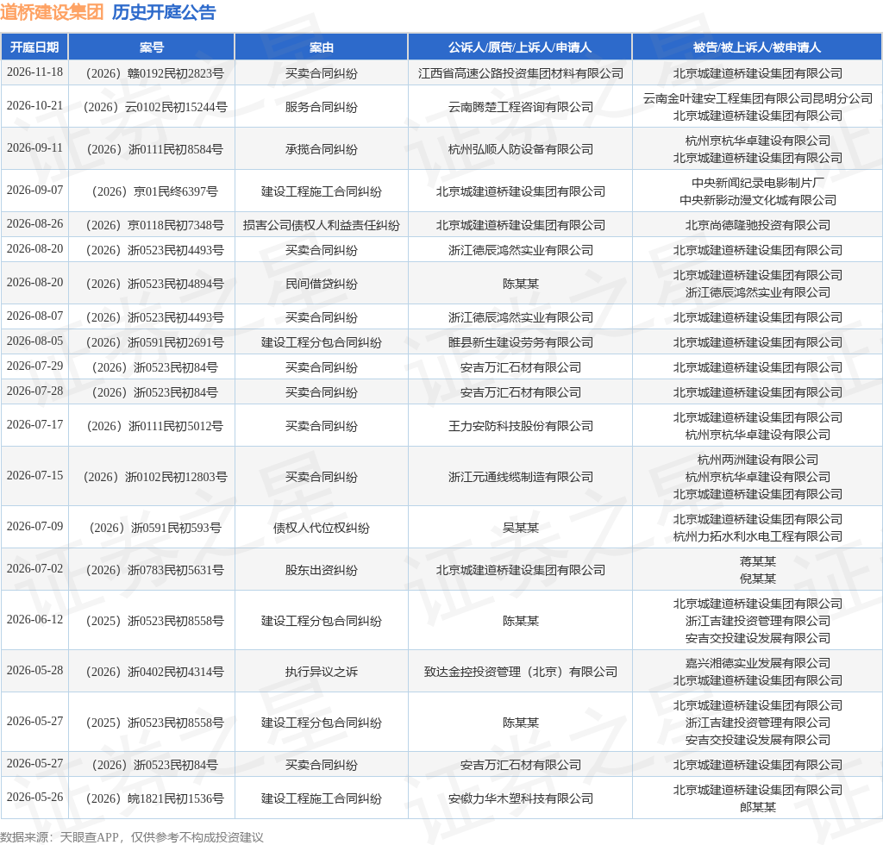Click plaintiff 江西省高速公路投资集团材料有限公司
Viewport: 883px width, 845px height.
click(520, 74)
